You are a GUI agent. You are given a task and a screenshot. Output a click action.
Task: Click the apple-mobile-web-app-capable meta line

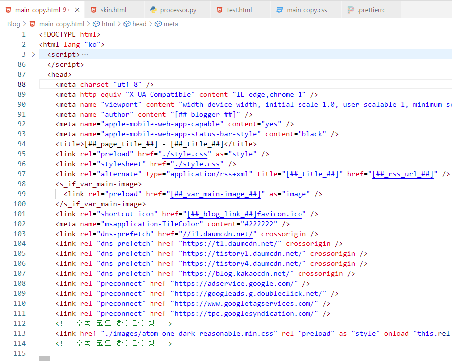pos(174,124)
